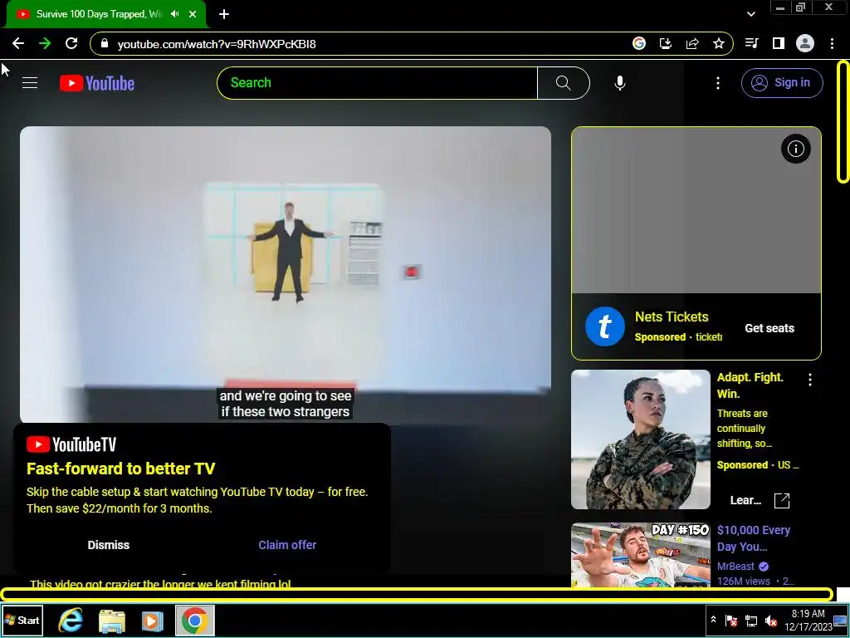Go forward with the green forward arrow
Image resolution: width=850 pixels, height=638 pixels.
point(45,43)
